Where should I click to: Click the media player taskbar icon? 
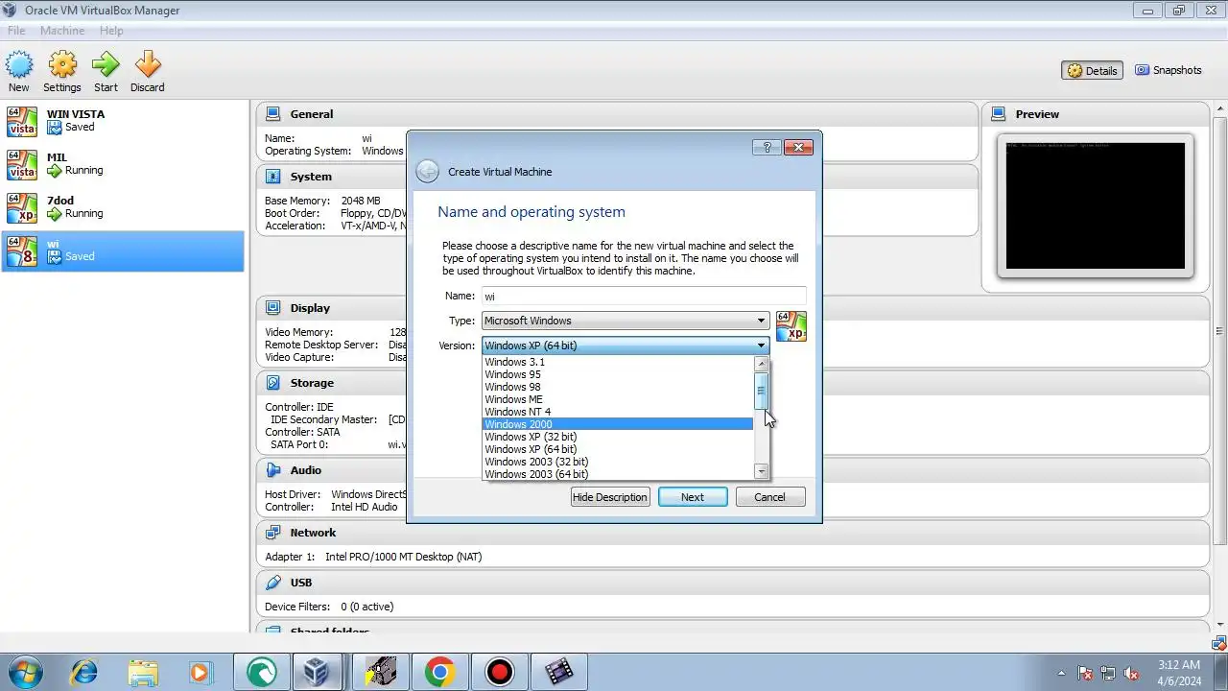click(x=201, y=672)
